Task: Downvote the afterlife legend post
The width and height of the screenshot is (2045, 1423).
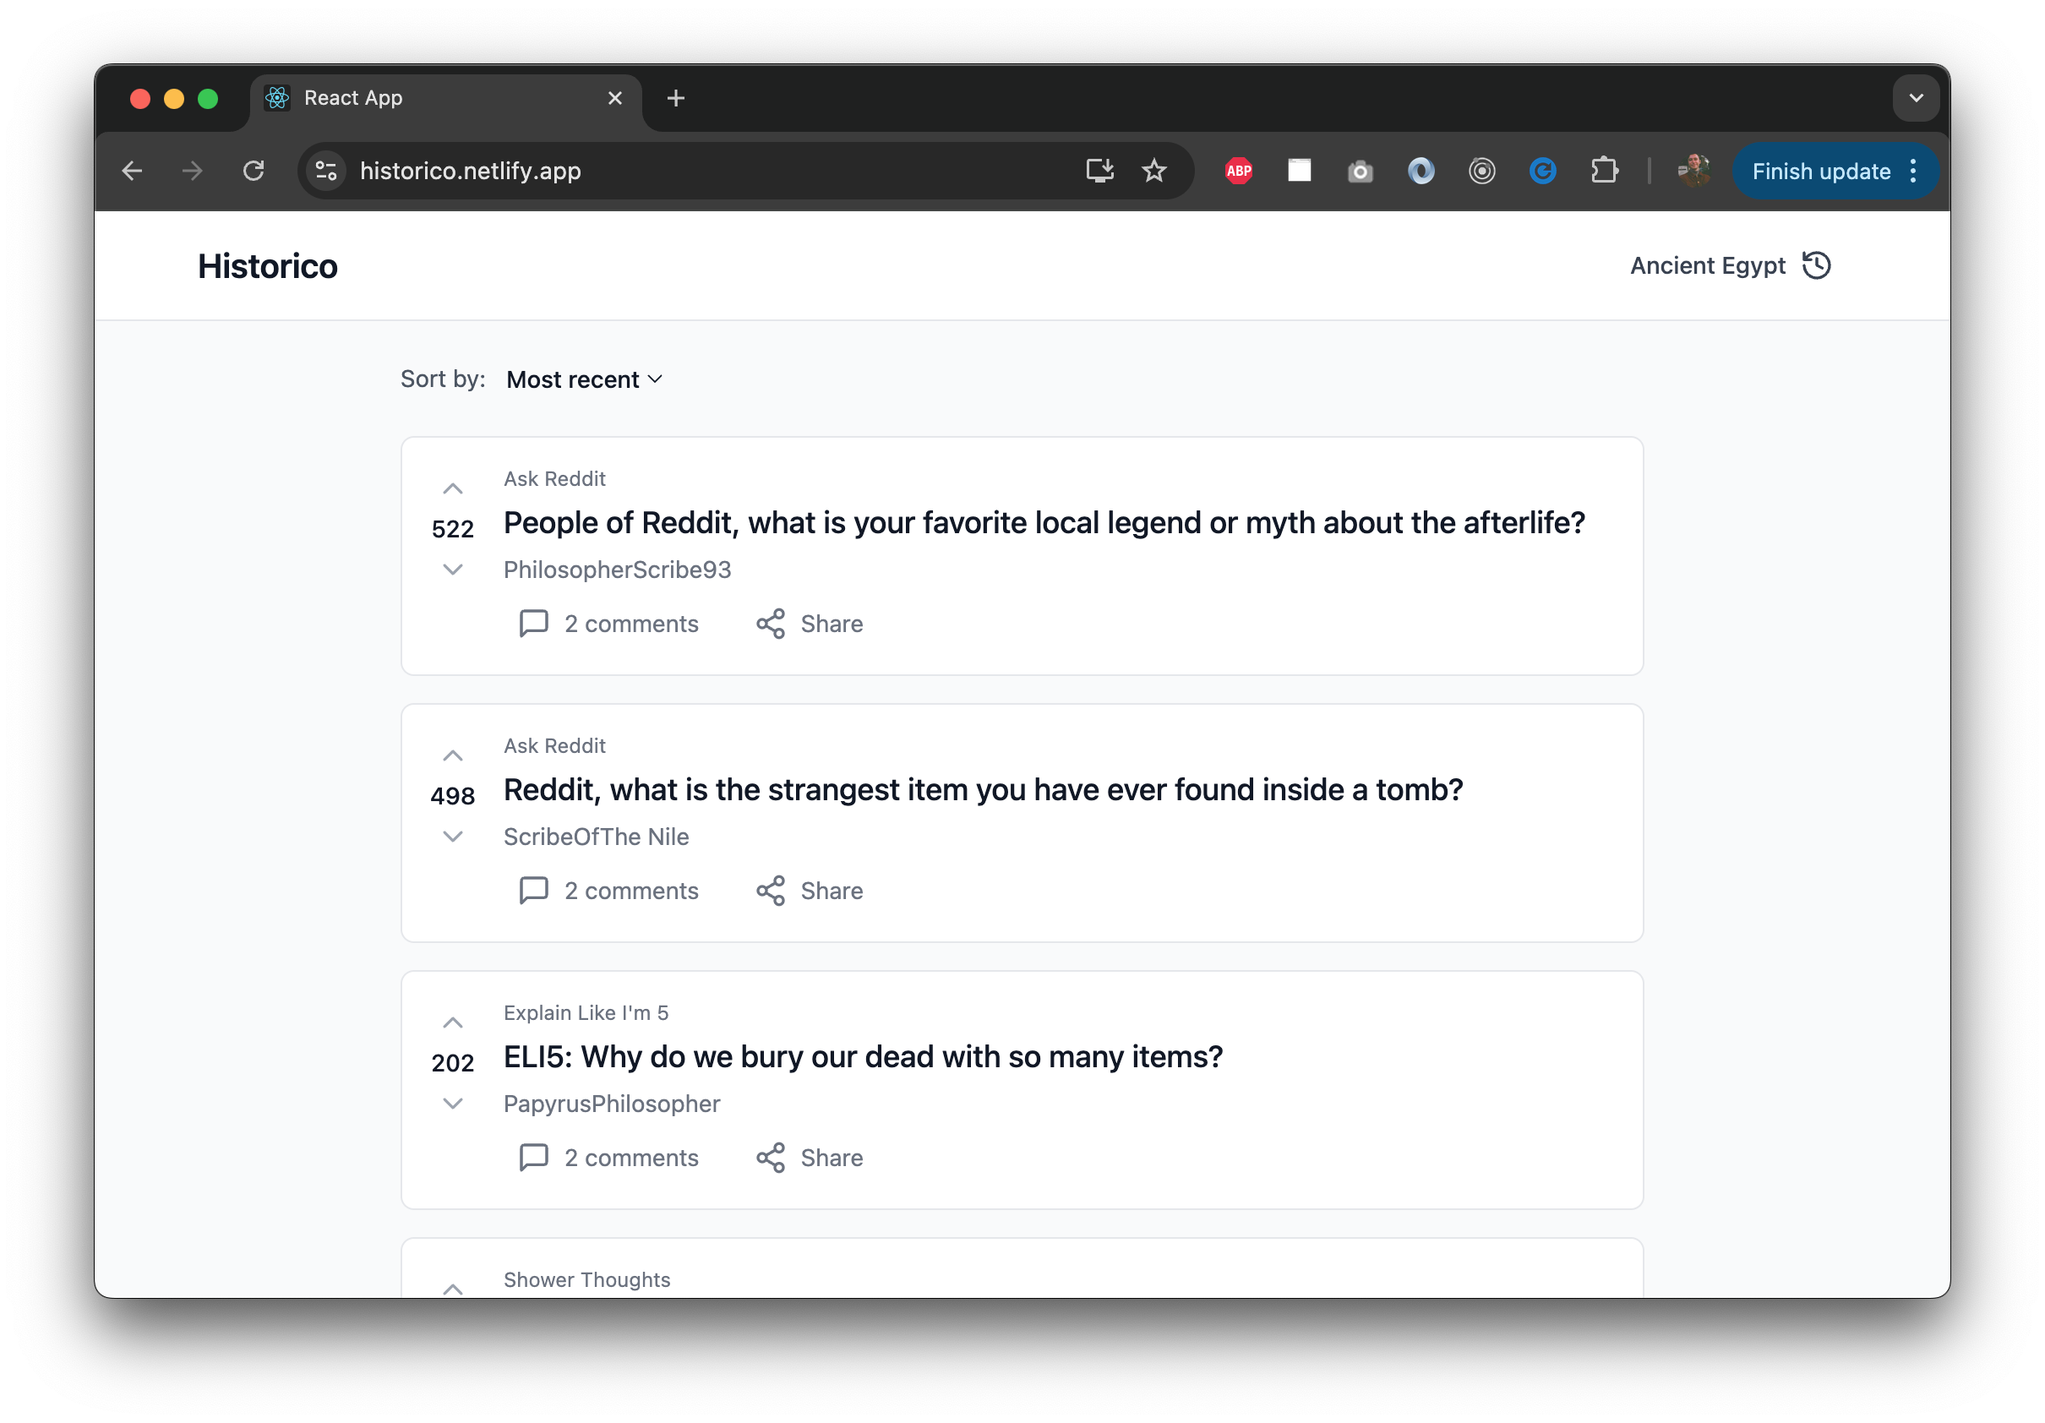Action: (452, 569)
